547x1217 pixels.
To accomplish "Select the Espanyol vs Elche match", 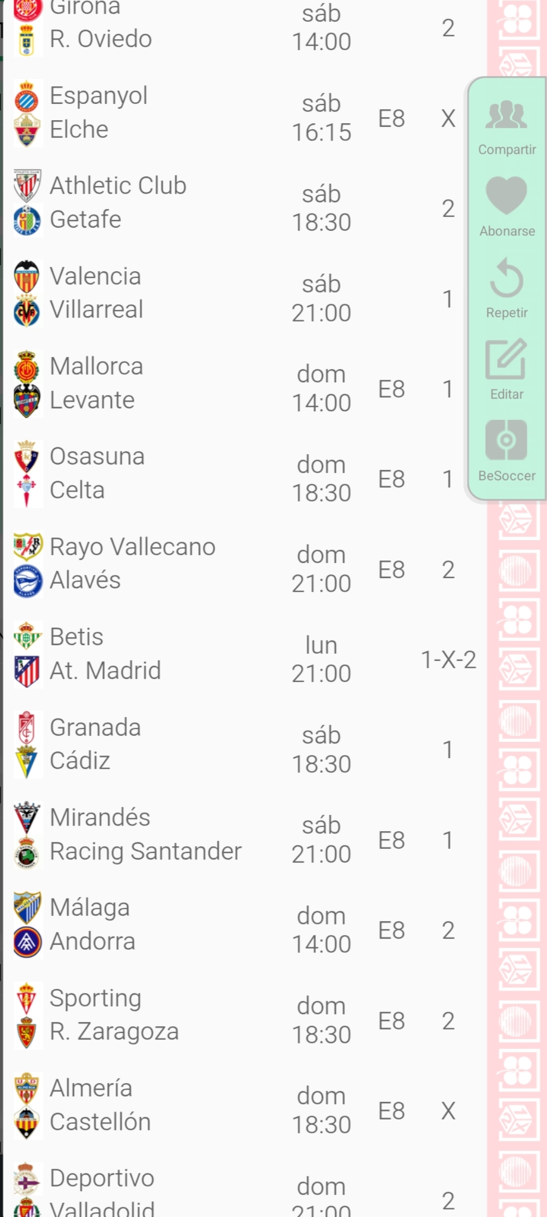I will point(152,113).
